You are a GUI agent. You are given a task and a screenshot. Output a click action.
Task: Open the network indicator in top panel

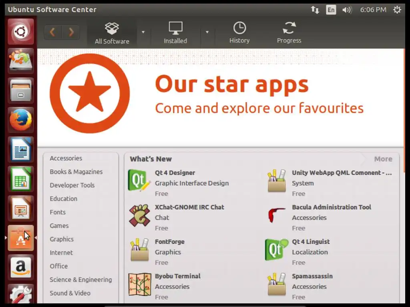[315, 10]
